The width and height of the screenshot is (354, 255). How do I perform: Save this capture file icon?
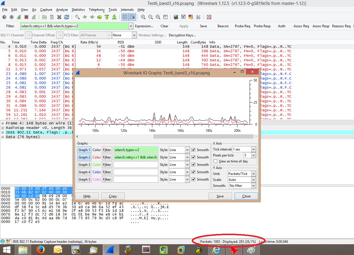(x=52, y=17)
